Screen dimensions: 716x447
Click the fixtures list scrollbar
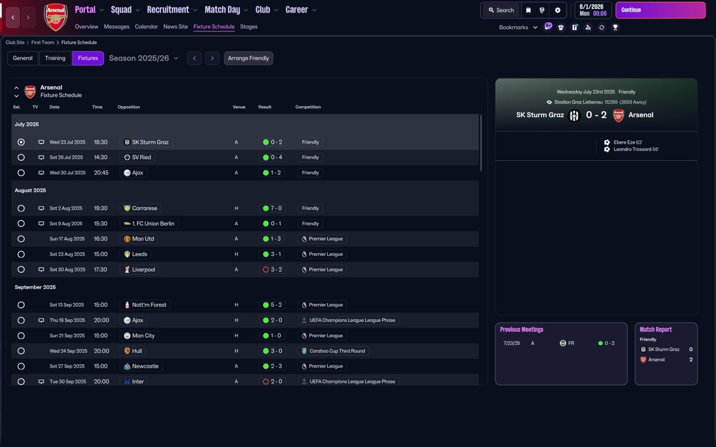click(481, 143)
